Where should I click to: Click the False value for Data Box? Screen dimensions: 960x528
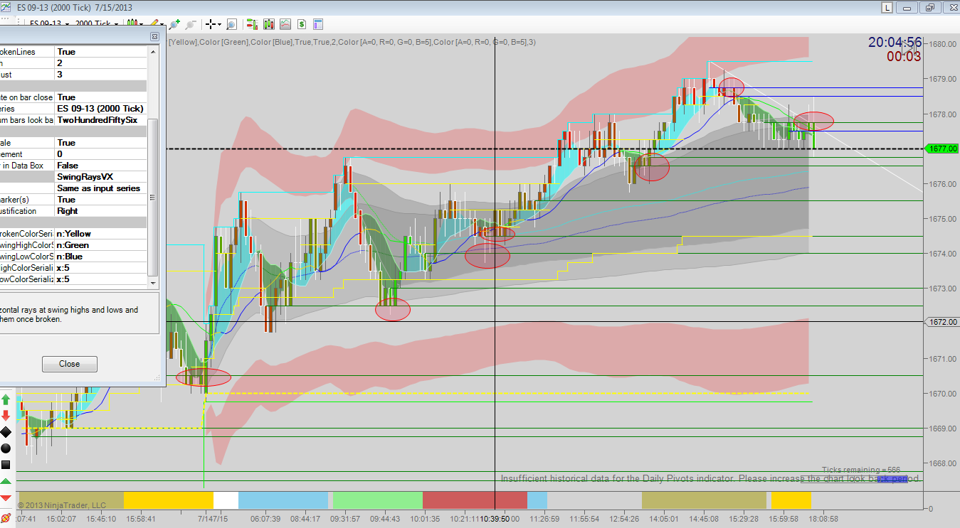100,166
